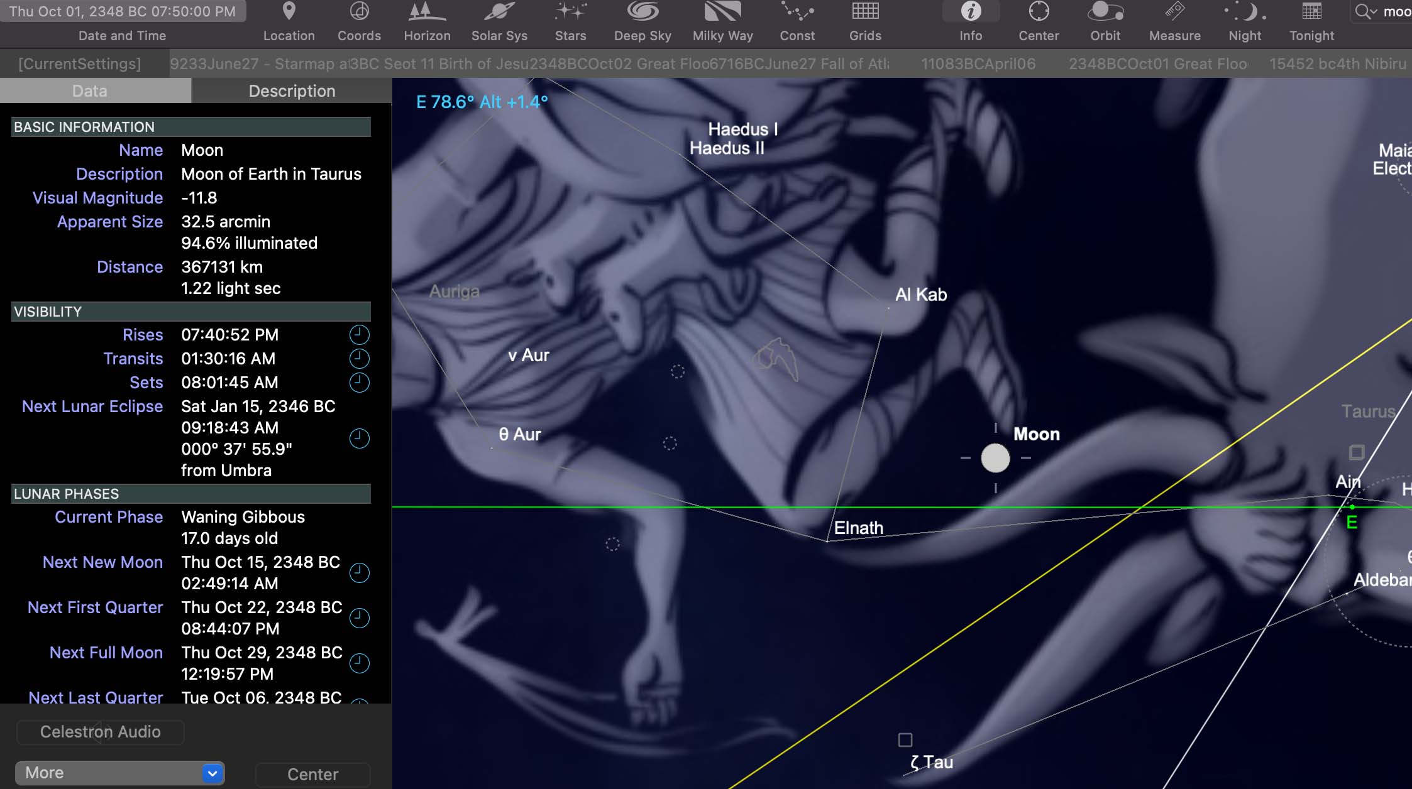Click the Haedus II star label
1412x789 pixels.
[727, 148]
